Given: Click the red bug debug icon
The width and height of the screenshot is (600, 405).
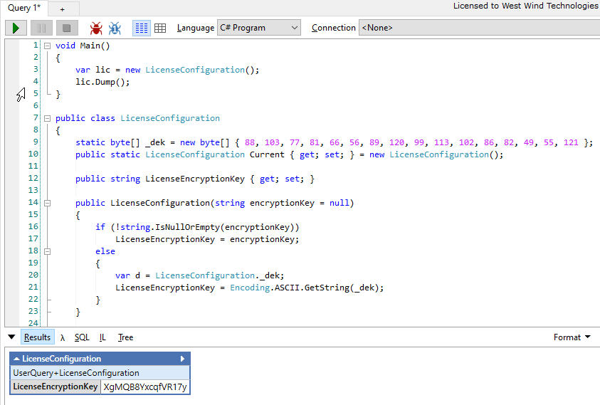Looking at the screenshot, I should (96, 28).
